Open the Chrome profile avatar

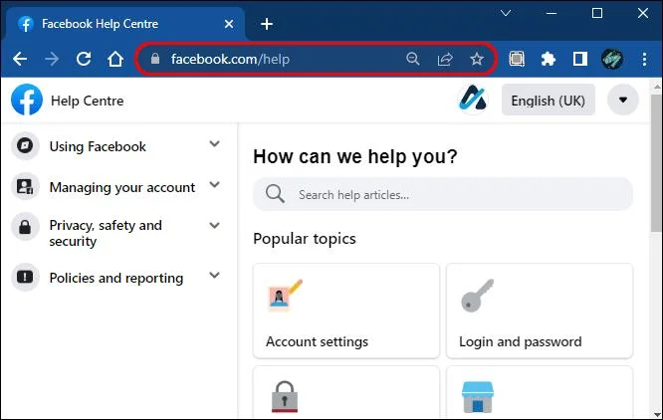point(612,59)
